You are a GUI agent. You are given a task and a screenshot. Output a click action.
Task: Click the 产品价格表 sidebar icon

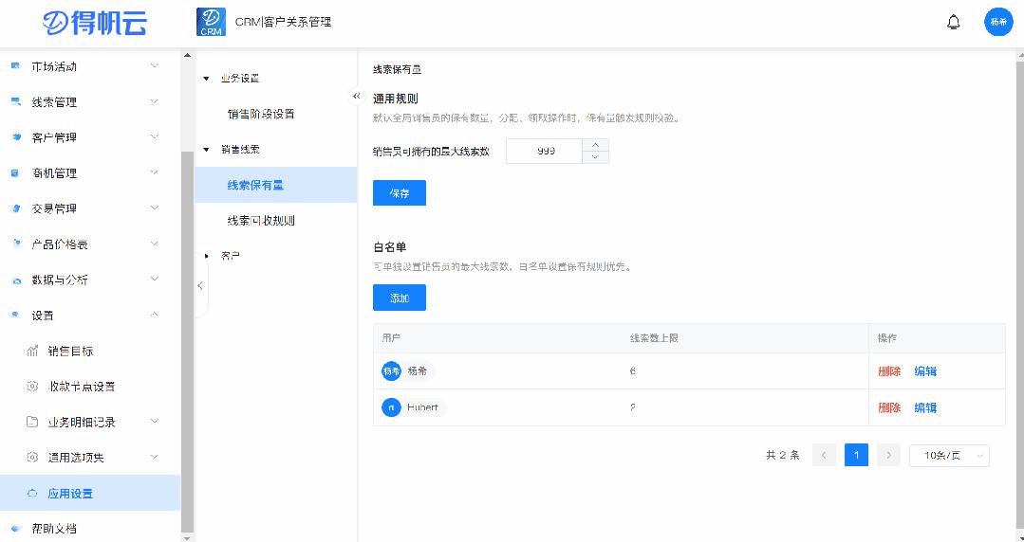[x=16, y=244]
